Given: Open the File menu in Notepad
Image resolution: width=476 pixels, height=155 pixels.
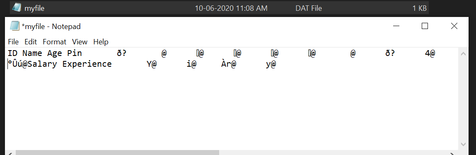Looking at the screenshot, I should (x=13, y=41).
